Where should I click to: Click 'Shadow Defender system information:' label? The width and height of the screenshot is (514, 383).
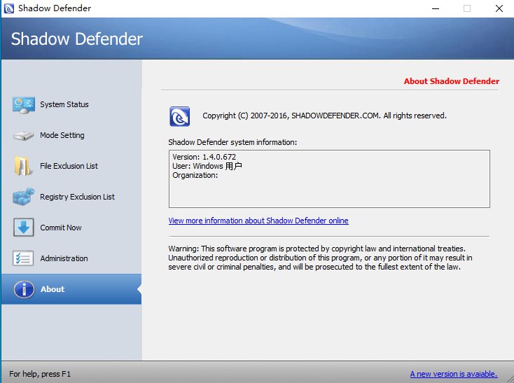click(x=232, y=142)
